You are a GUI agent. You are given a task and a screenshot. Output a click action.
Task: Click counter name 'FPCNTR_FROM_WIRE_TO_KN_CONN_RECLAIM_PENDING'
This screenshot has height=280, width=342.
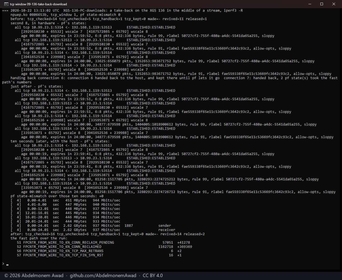[69, 243]
